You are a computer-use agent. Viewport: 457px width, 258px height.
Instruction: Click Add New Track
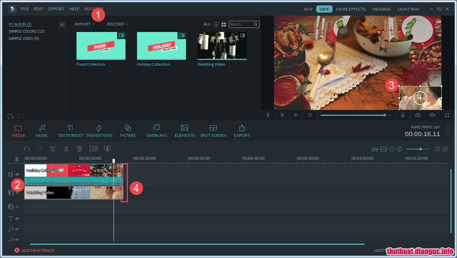(x=34, y=250)
